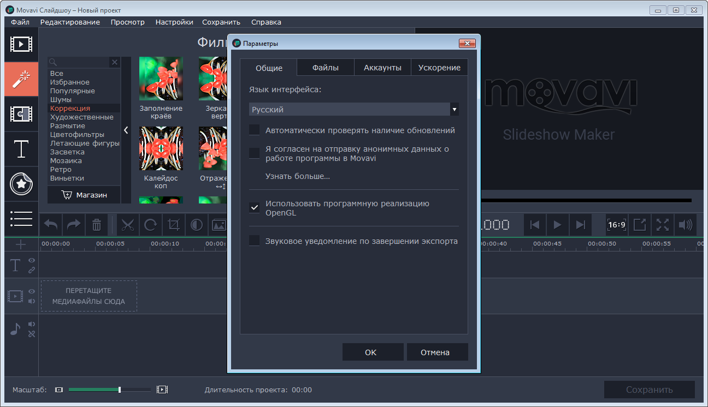Open the Stickers star sidebar tab

click(21, 184)
